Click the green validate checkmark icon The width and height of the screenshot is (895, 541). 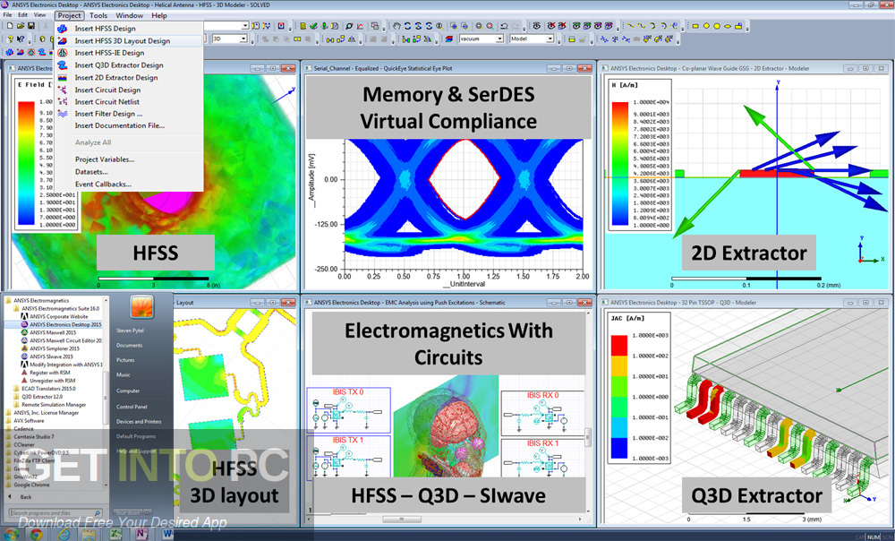(314, 26)
